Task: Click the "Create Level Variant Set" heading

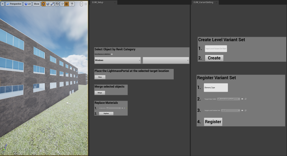Action: click(x=222, y=40)
